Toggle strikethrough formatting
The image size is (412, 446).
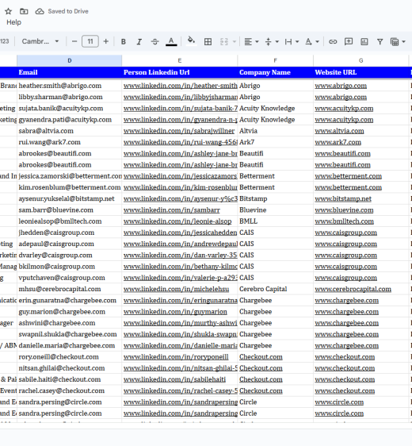tap(155, 42)
